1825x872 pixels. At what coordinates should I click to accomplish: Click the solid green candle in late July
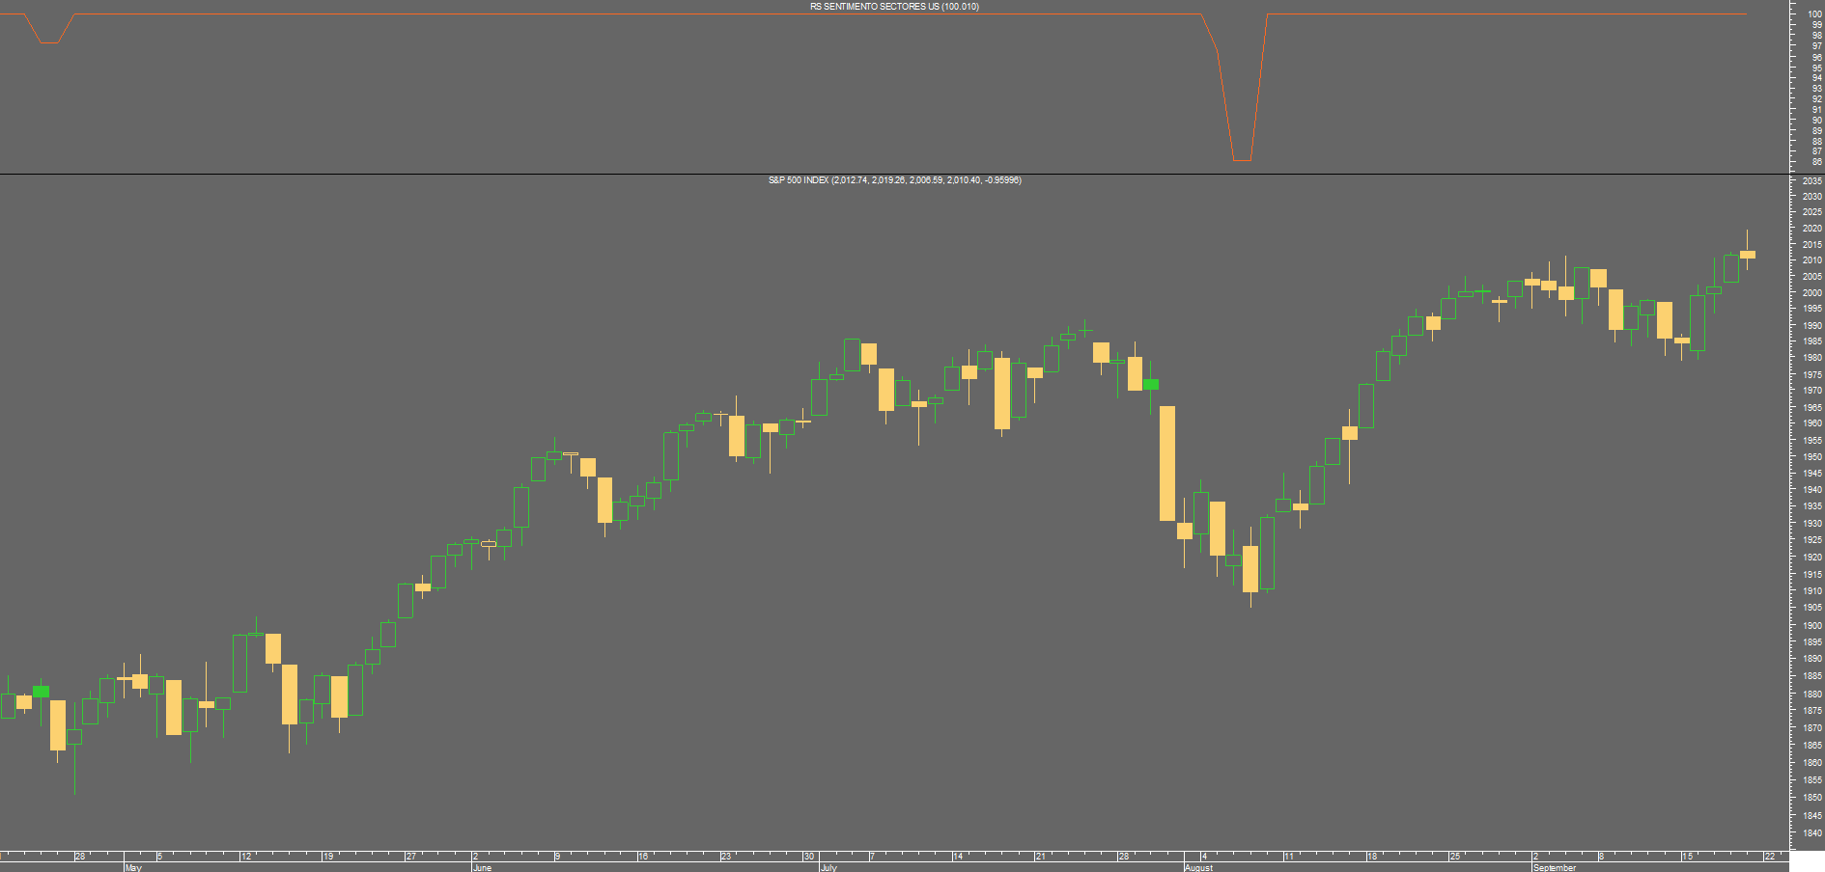1151,384
